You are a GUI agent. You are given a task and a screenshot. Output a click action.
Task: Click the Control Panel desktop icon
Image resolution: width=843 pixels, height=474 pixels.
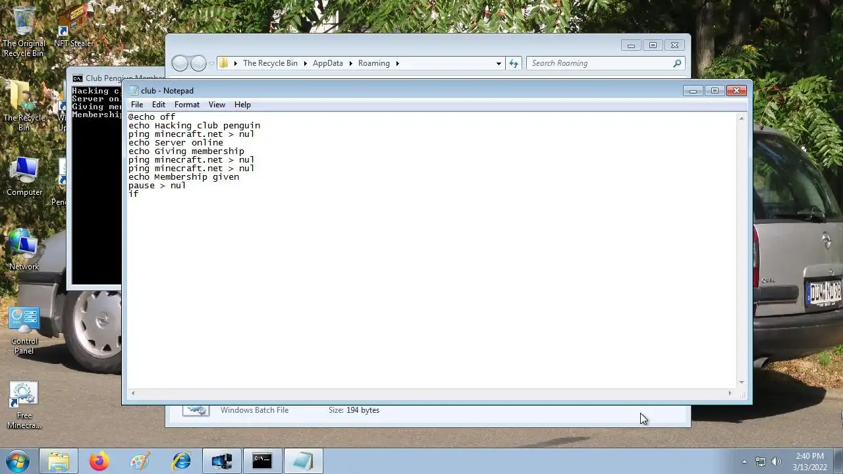[24, 330]
